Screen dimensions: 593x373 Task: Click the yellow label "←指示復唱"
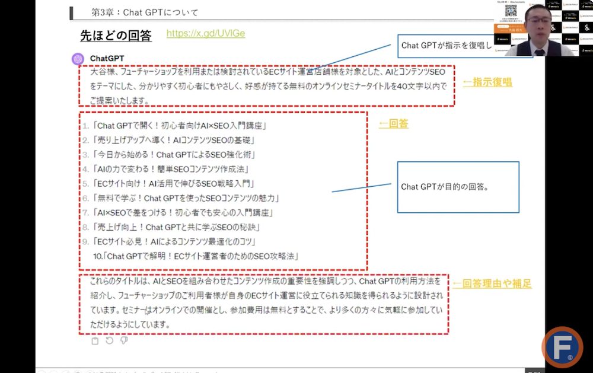(x=487, y=82)
